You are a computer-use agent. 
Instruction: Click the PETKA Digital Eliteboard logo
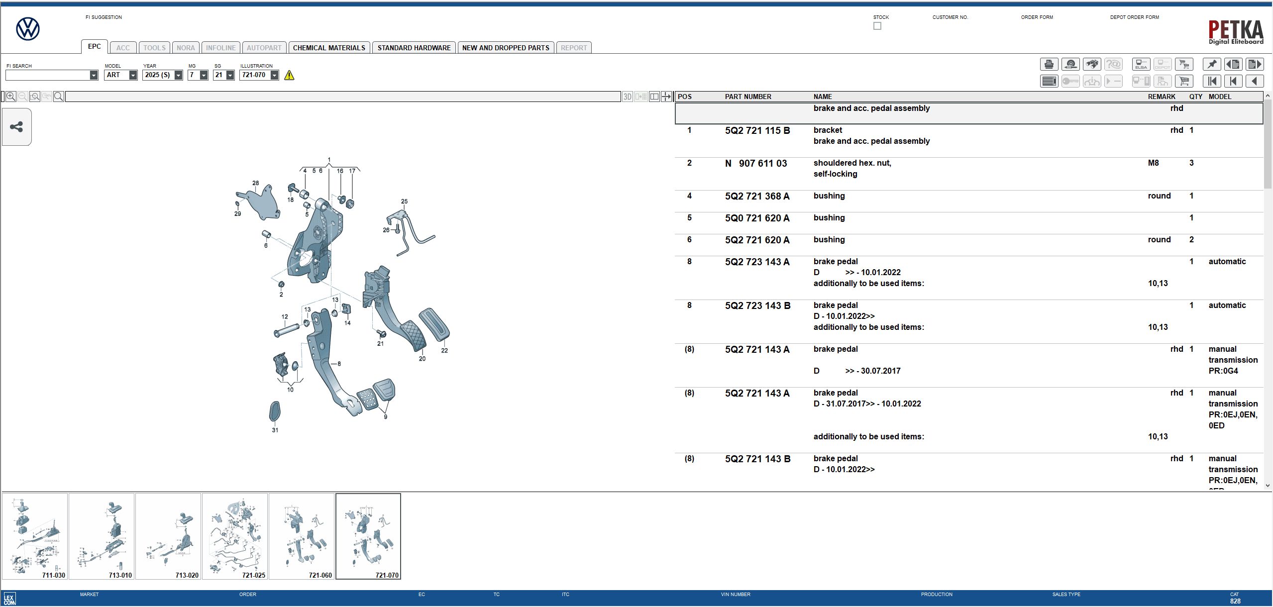[1236, 32]
